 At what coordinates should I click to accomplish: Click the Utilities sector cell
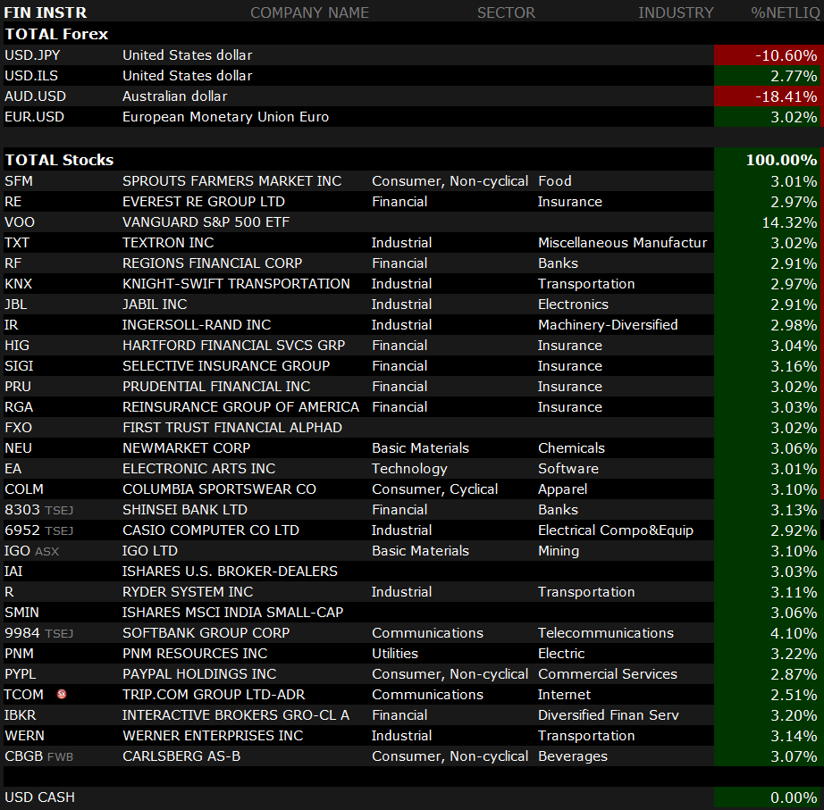(395, 654)
